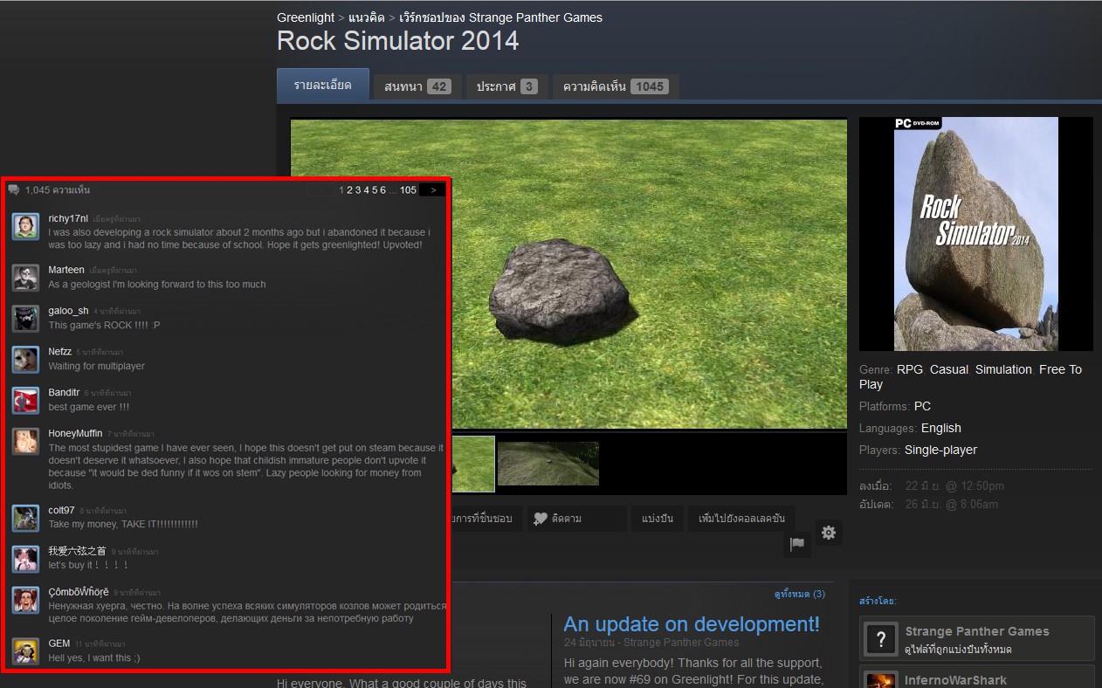Open the Greenlight breadcrumb link
Screen dimensions: 1102x688
click(306, 17)
